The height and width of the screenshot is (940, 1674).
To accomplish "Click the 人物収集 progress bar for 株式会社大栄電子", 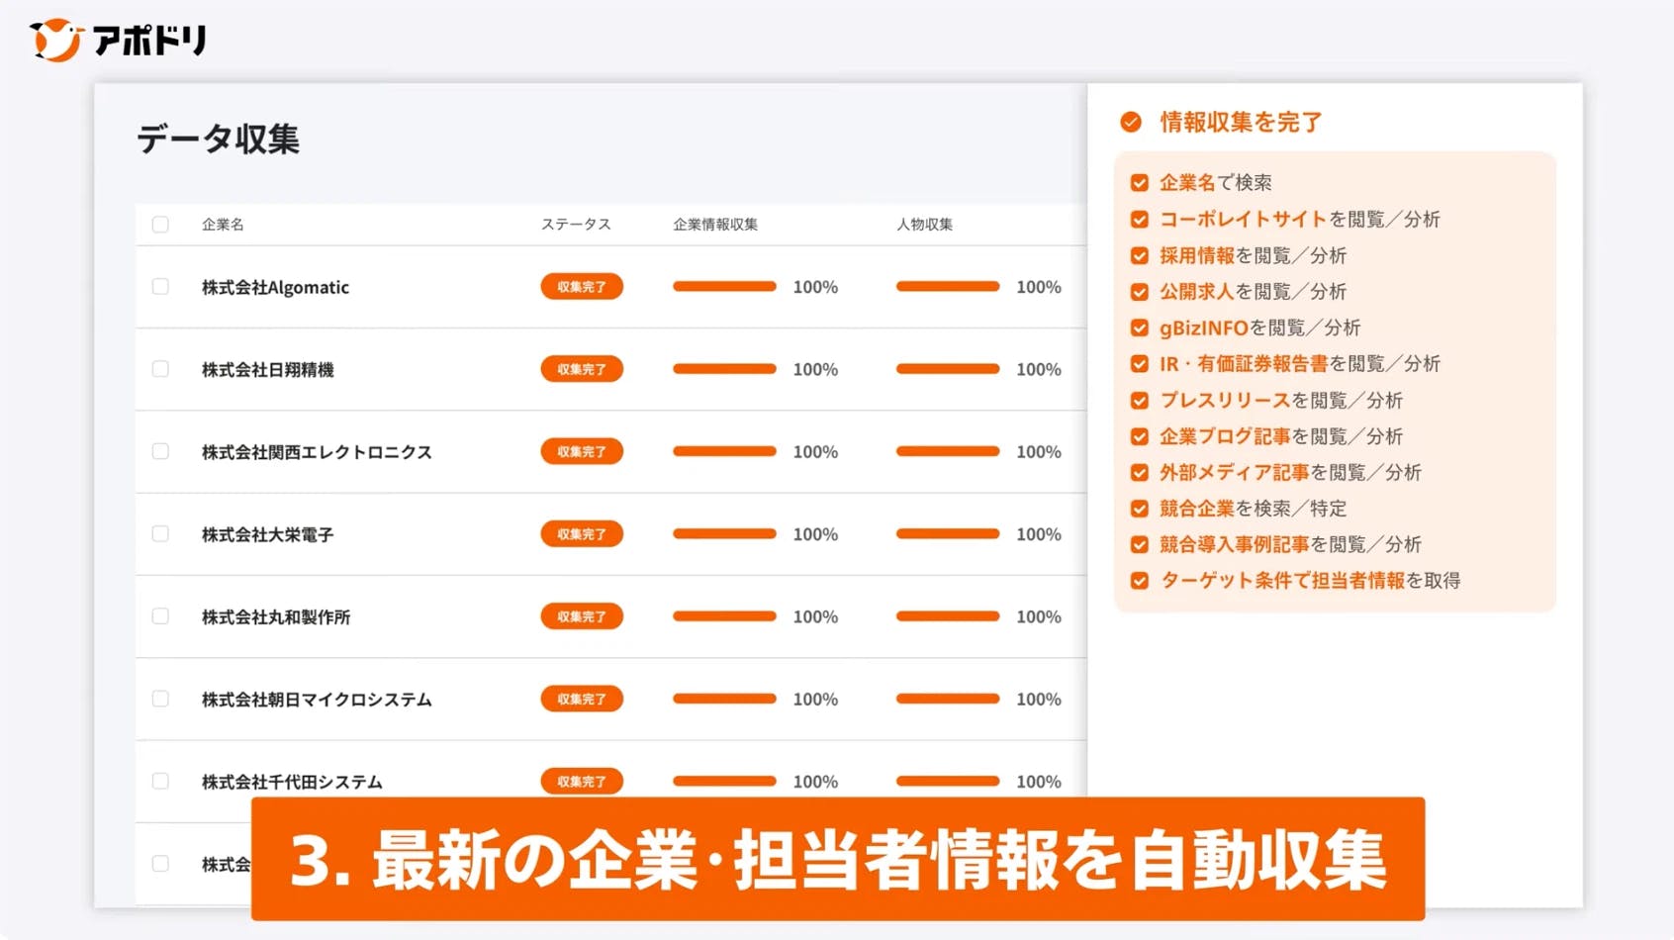I will (x=947, y=534).
